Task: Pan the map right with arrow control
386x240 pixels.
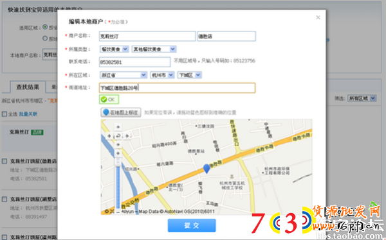Action: point(127,136)
